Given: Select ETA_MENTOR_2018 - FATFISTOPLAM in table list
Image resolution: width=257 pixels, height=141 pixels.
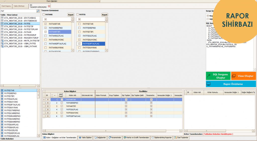Looking at the screenshot, I should tap(20, 29).
